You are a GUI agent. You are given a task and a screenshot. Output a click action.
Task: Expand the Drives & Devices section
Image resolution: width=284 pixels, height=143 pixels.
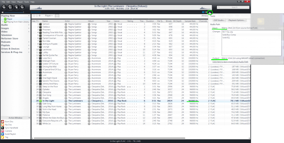[x=29, y=49]
